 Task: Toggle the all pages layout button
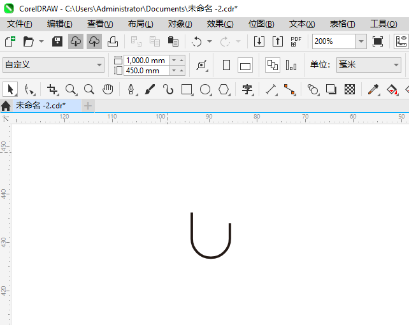coord(273,65)
